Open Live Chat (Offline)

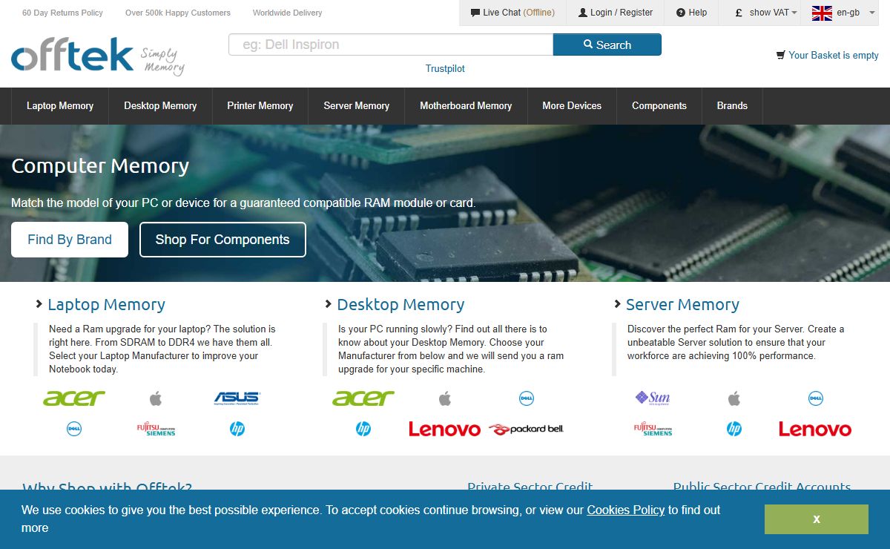click(512, 13)
